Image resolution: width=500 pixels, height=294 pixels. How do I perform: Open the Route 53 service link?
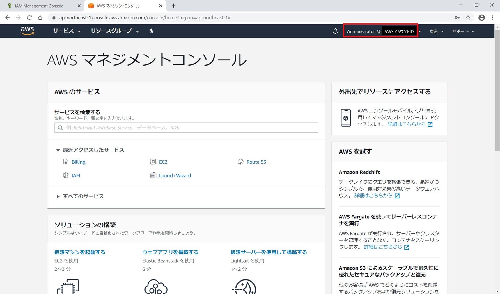tap(256, 162)
